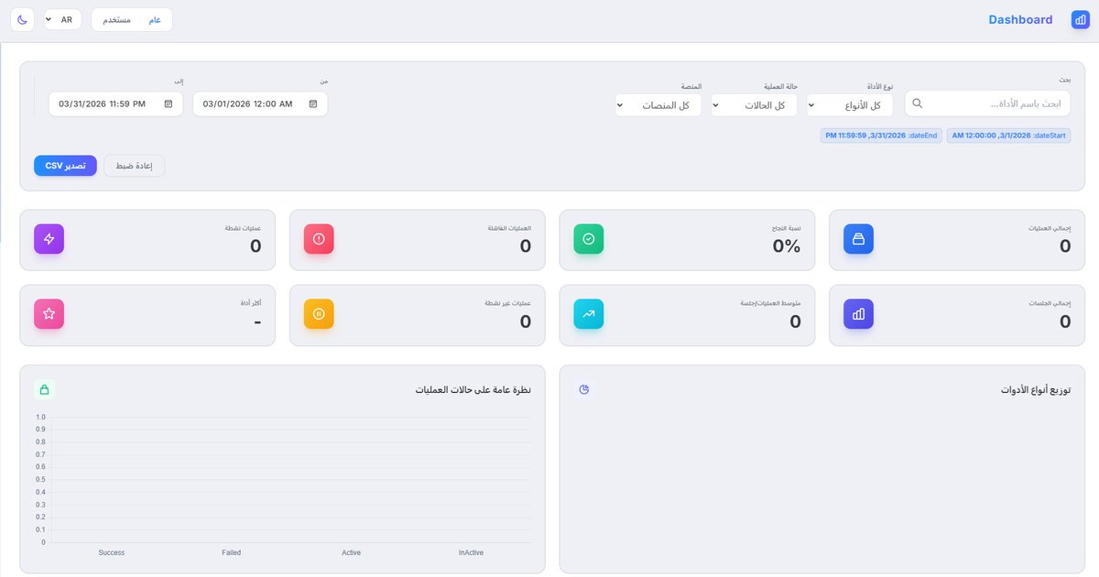Screen dimensions: 1099x577
Task: Click the 'تصدير CSV' export button
Action: [65, 165]
